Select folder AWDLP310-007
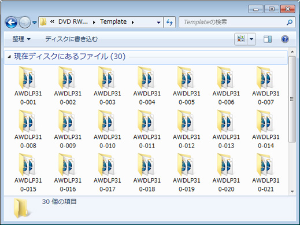The width and height of the screenshot is (300, 225). click(x=266, y=86)
